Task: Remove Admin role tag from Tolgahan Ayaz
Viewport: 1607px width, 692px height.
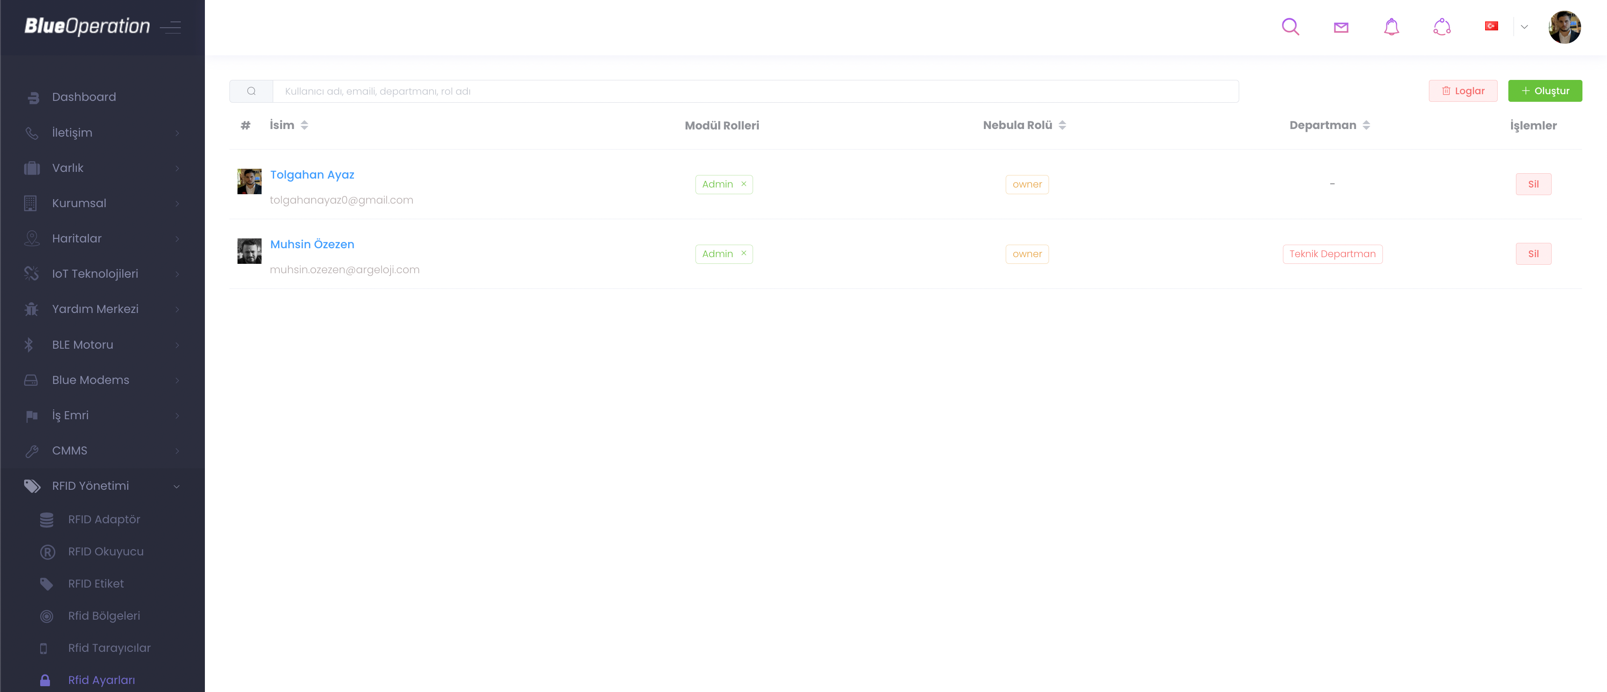Action: [x=744, y=184]
